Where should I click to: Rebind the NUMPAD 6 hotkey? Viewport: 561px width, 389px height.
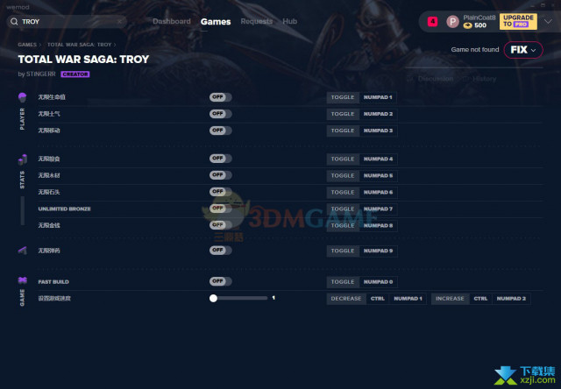pos(378,193)
